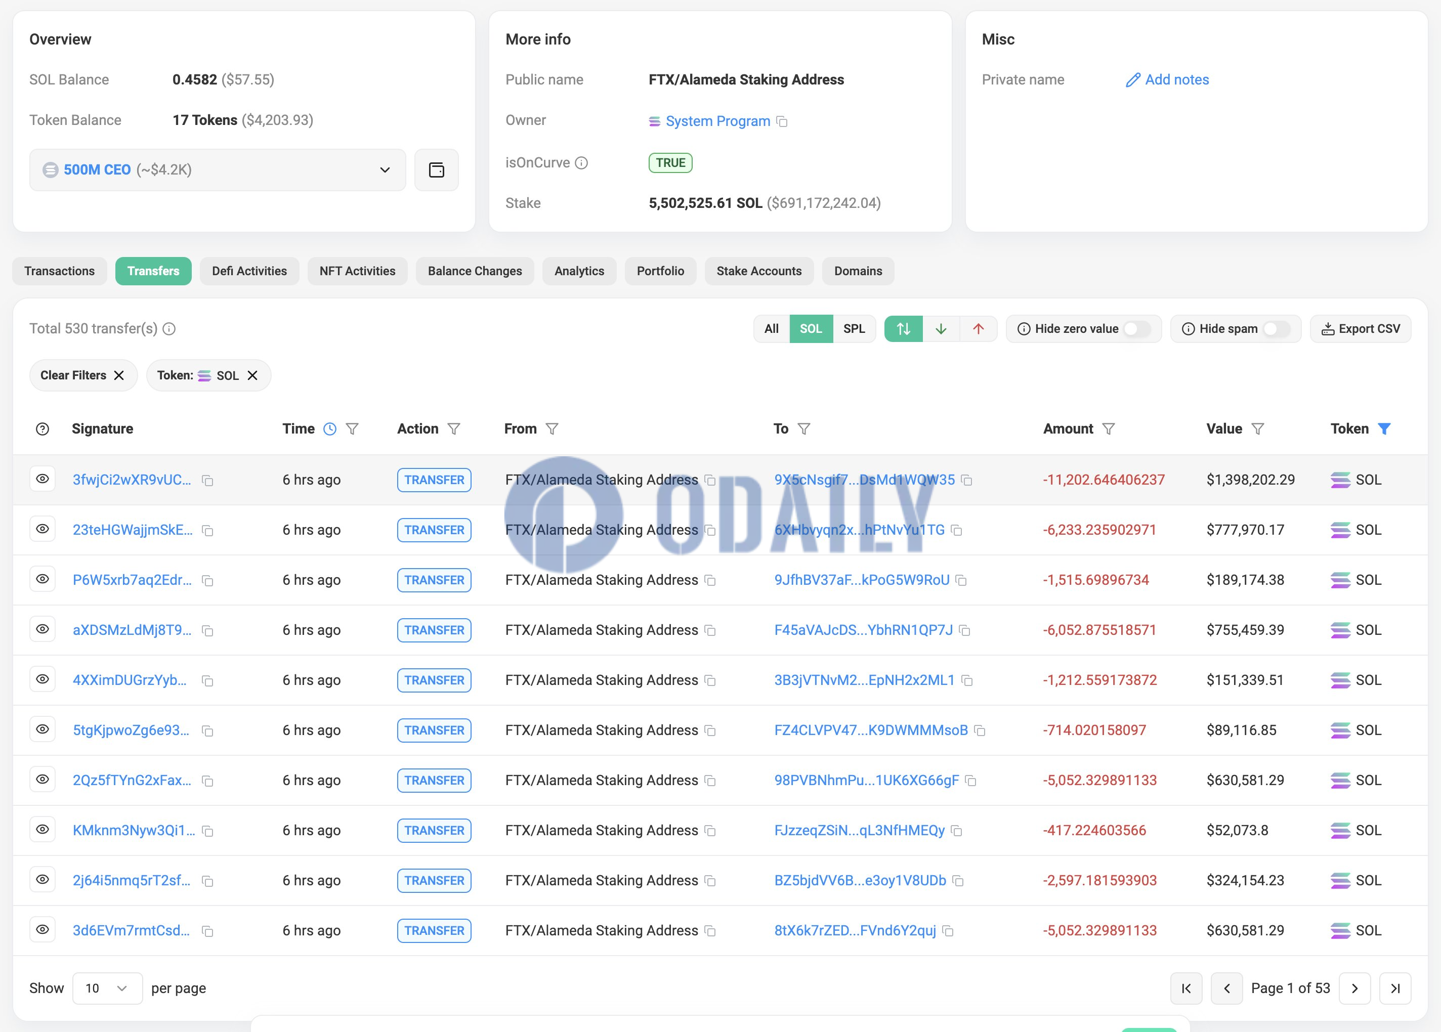Copy destination address F45aVAJcDS...YbhRN1QP7J
1441x1032 pixels.
point(964,631)
